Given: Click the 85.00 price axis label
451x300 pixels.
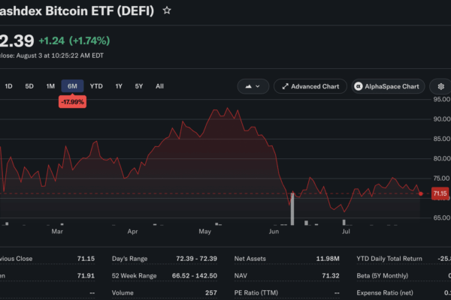Looking at the screenshot, I should [x=442, y=139].
